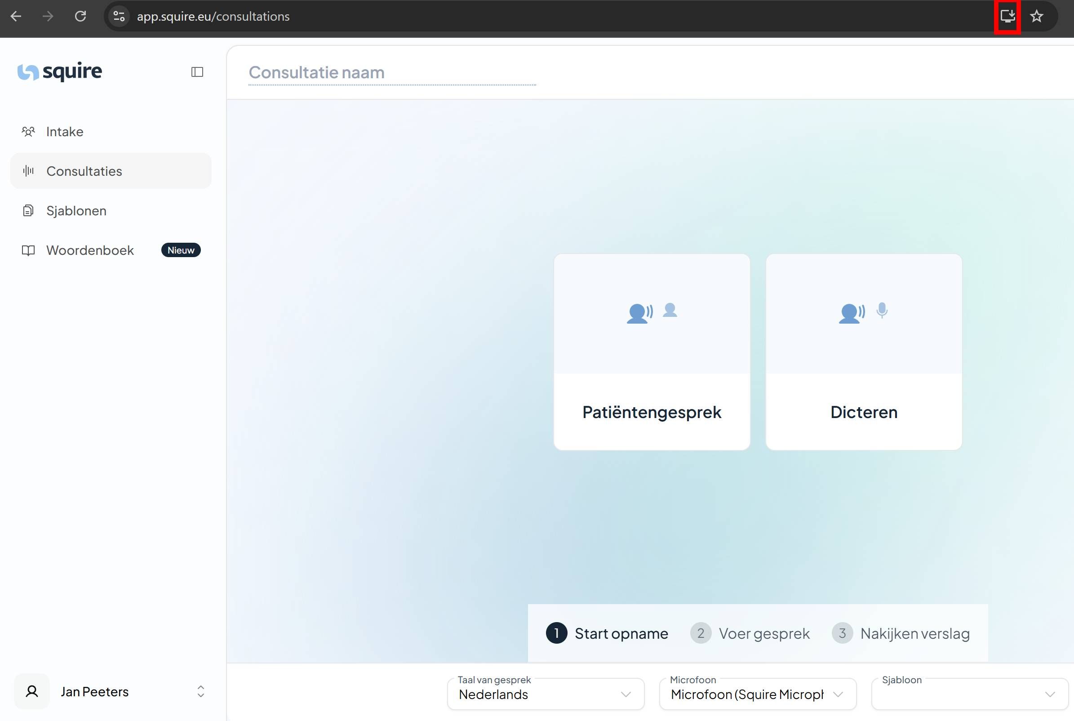Click the Woordenboek book icon

pyautogui.click(x=28, y=250)
